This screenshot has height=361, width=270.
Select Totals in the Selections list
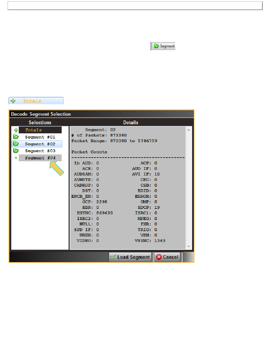[40, 130]
